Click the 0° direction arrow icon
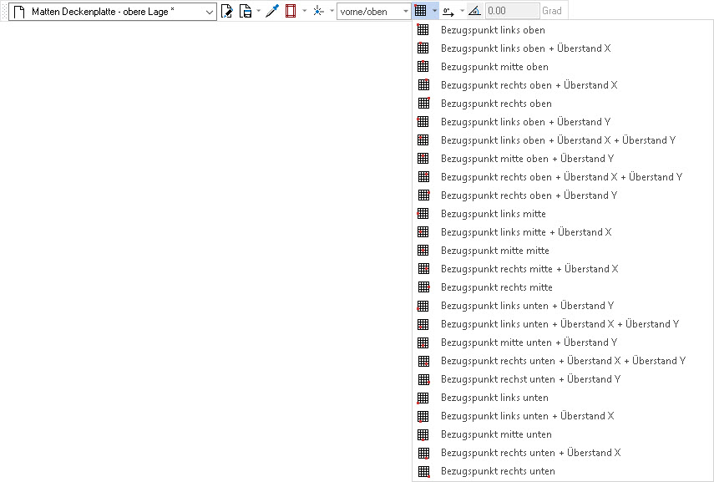The image size is (714, 482). pos(448,11)
